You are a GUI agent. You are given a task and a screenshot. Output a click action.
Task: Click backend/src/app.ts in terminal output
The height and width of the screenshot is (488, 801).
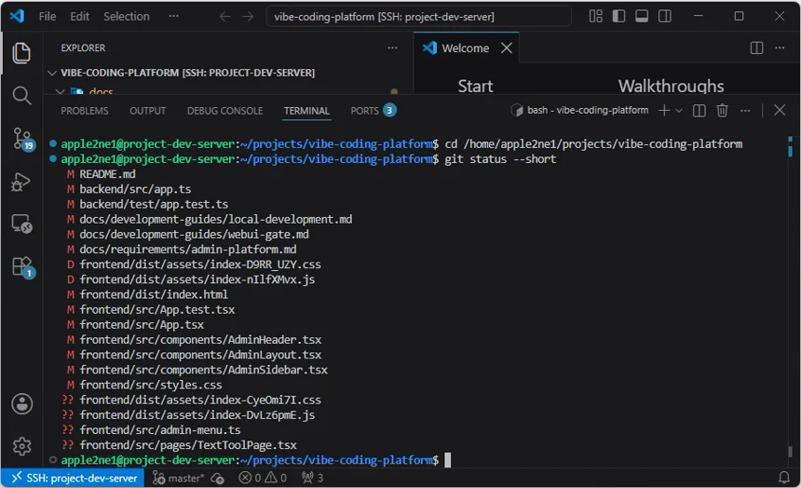[135, 189]
